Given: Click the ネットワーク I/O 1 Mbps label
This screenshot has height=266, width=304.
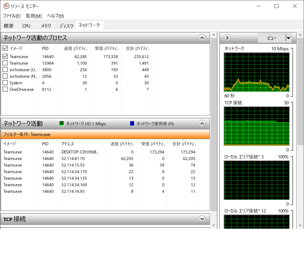Looking at the screenshot, I should click(86, 123).
